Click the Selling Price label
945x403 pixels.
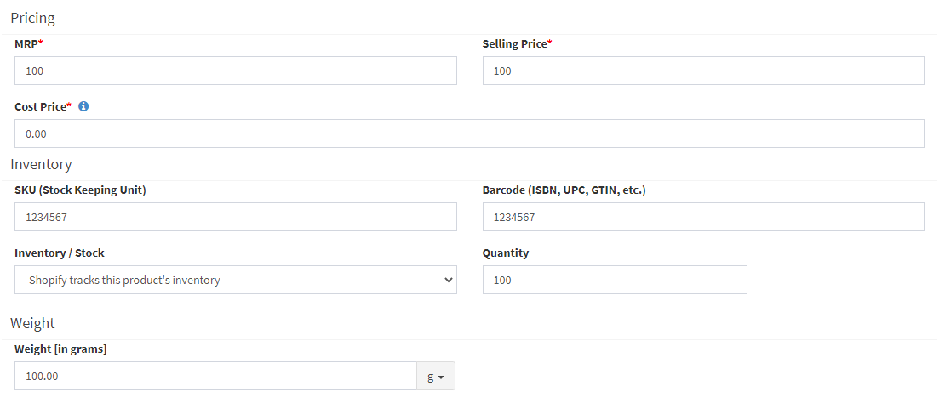point(514,43)
